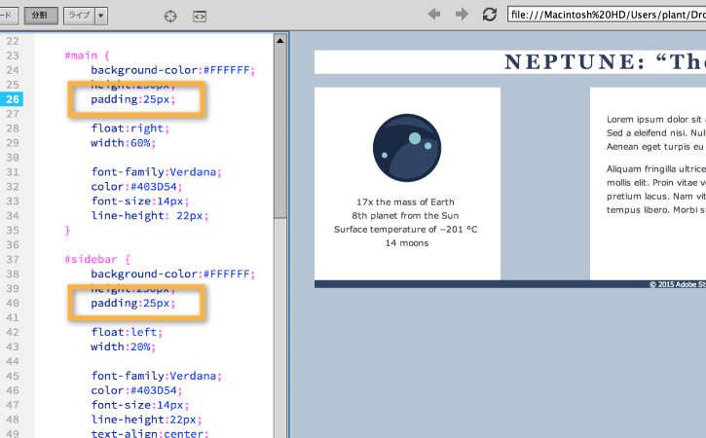Click the #main selector in code
The height and width of the screenshot is (438, 706).
tap(81, 55)
